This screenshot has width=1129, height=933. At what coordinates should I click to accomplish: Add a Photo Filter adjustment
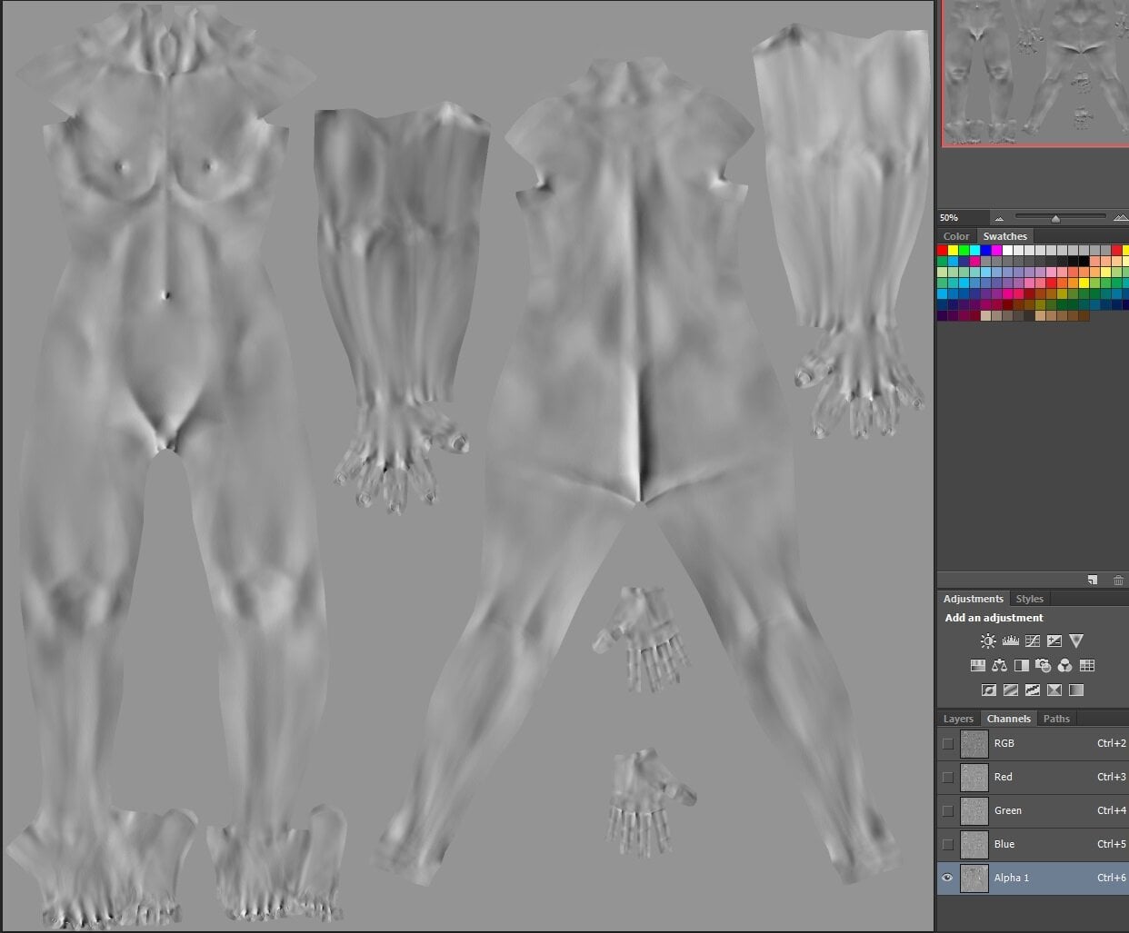(x=1043, y=666)
